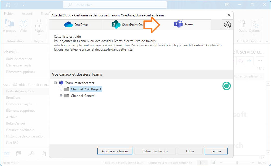Toggle reading view in the status bar

pyautogui.click(x=213, y=163)
